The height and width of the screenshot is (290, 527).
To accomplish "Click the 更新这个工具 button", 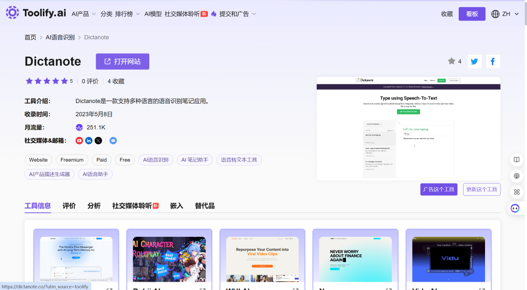I will tap(482, 189).
